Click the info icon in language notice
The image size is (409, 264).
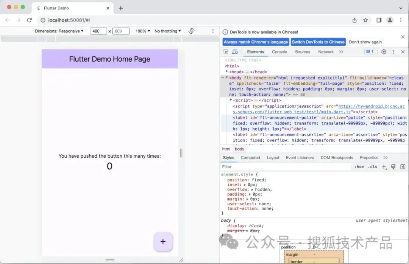(225, 32)
